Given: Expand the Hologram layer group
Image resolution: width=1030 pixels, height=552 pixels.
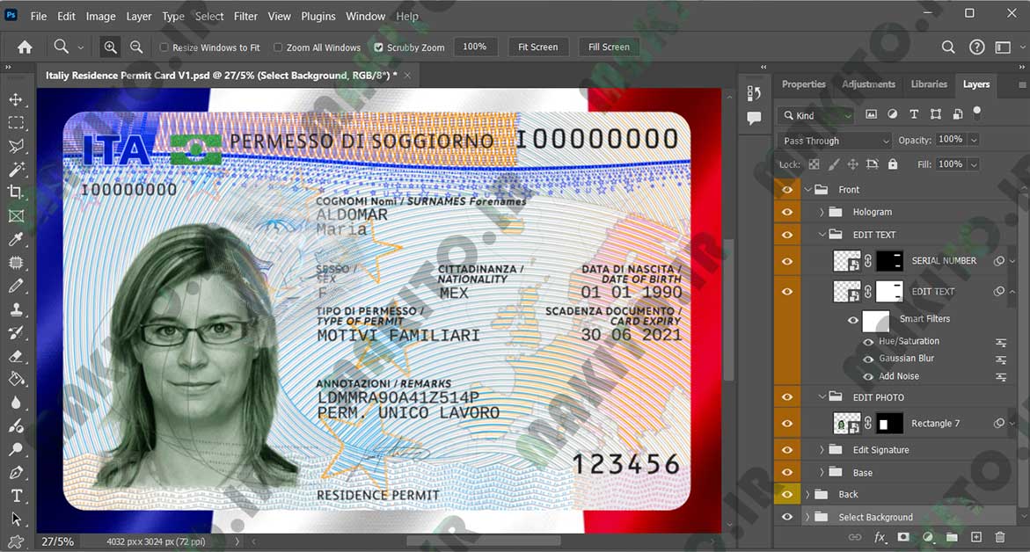Looking at the screenshot, I should tap(822, 212).
